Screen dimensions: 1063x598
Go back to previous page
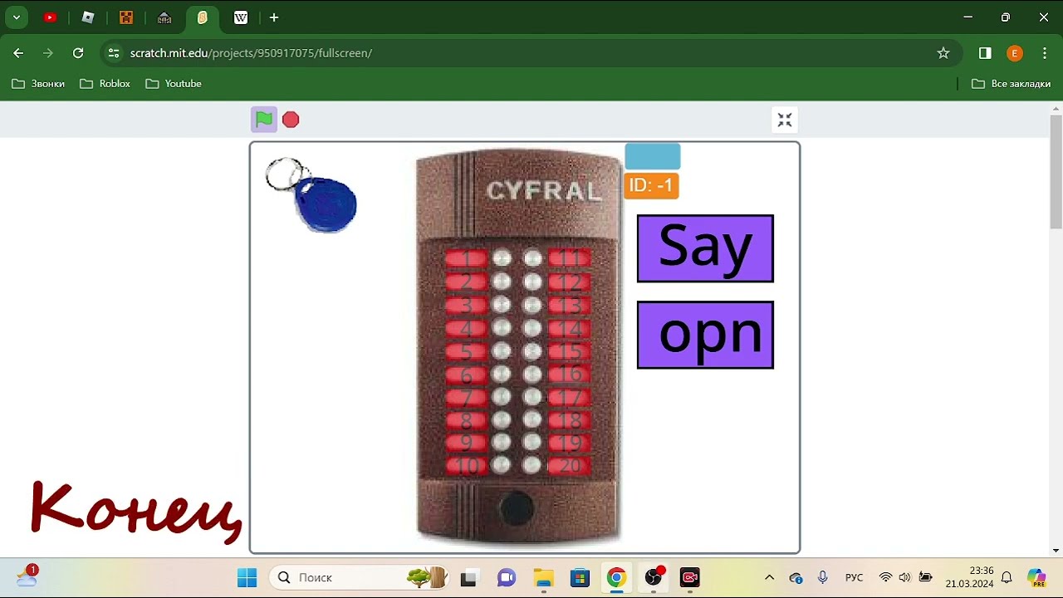click(18, 53)
